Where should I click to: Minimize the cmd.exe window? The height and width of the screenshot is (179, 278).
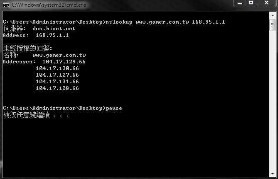coord(240,3)
